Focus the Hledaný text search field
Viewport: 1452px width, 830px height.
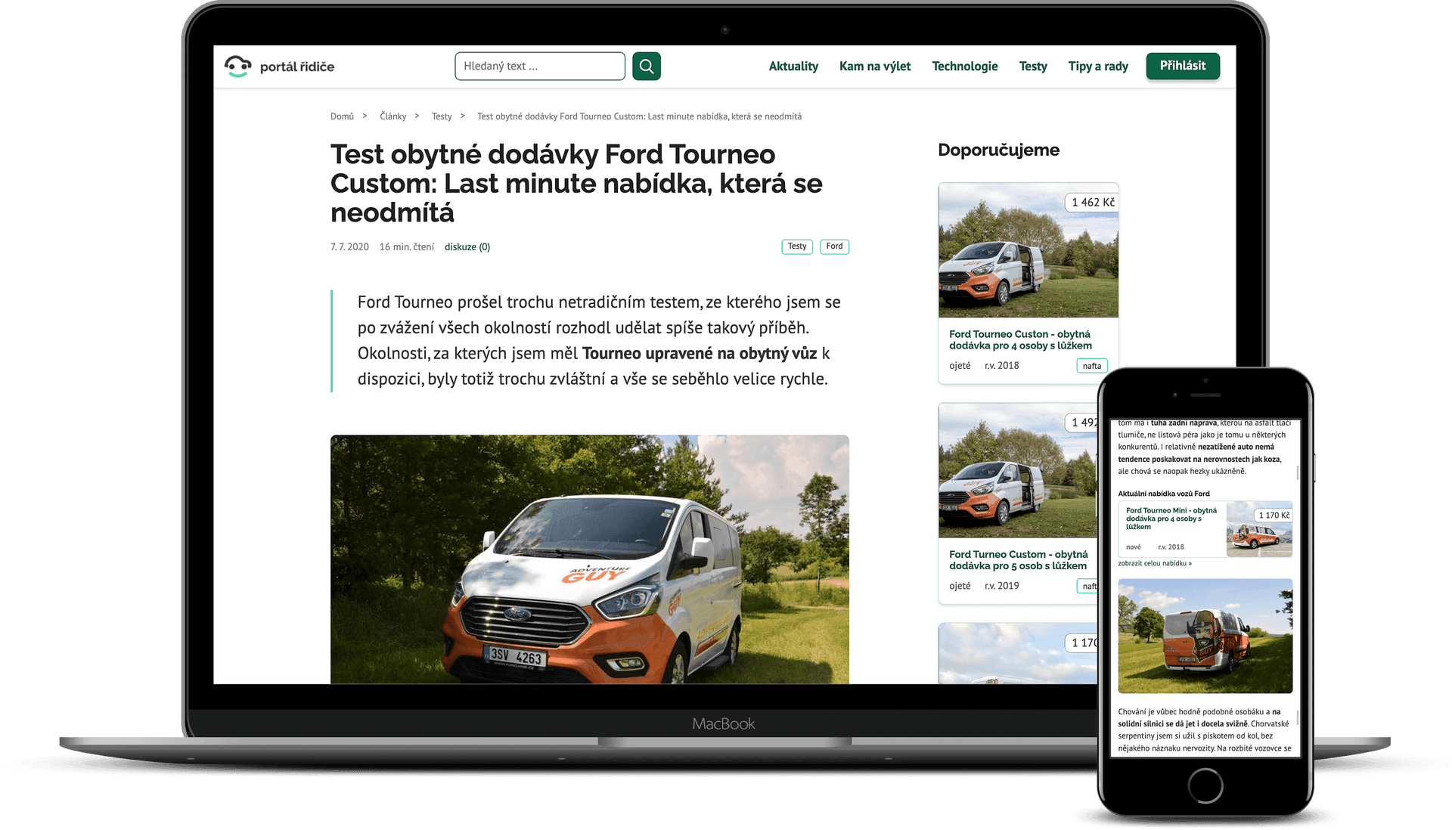540,67
